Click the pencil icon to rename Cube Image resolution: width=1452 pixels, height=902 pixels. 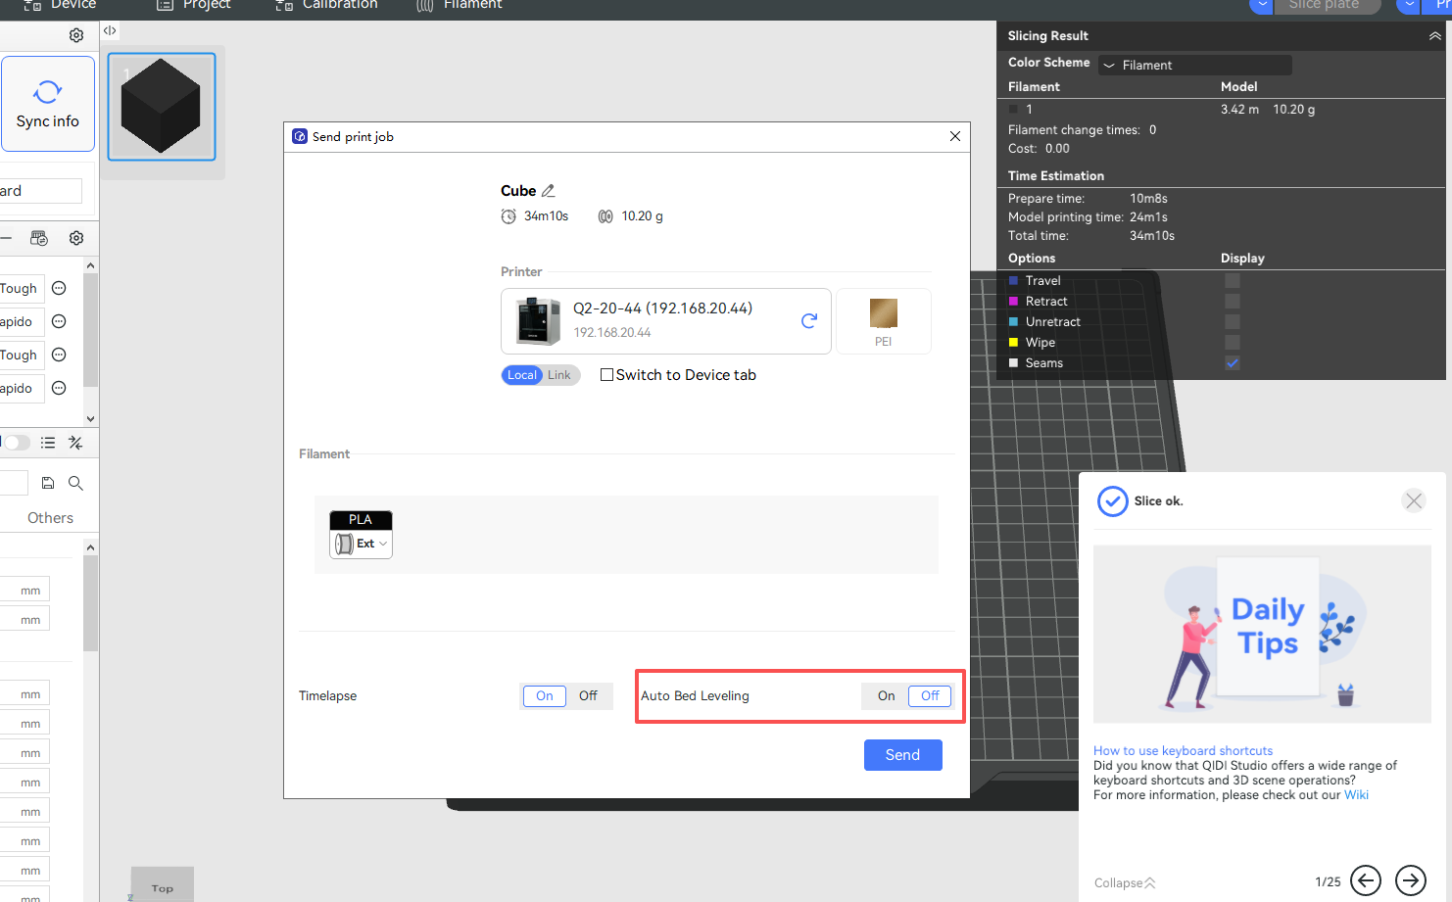pyautogui.click(x=549, y=191)
